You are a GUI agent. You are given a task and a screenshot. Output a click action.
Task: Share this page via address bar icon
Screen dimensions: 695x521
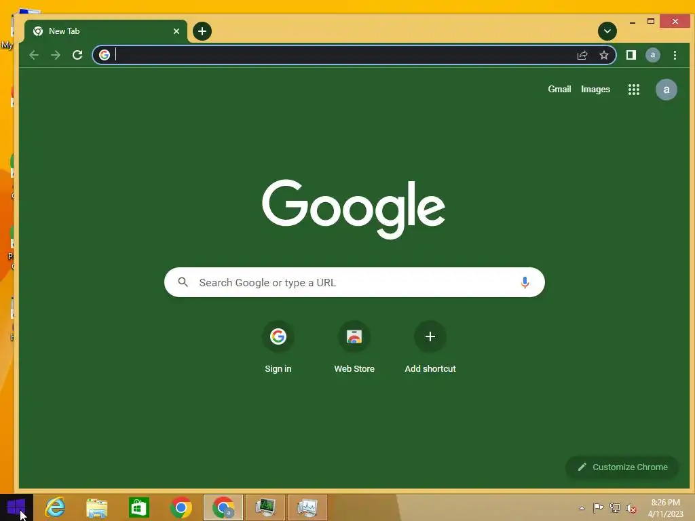pyautogui.click(x=582, y=55)
